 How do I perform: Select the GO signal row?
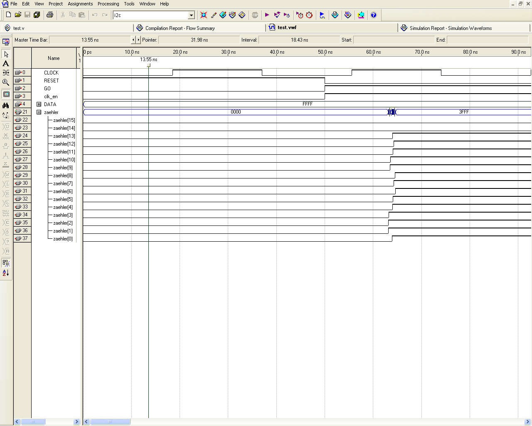pos(47,89)
